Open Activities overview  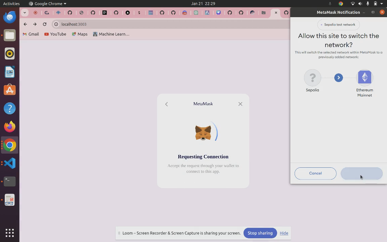click(11, 3)
